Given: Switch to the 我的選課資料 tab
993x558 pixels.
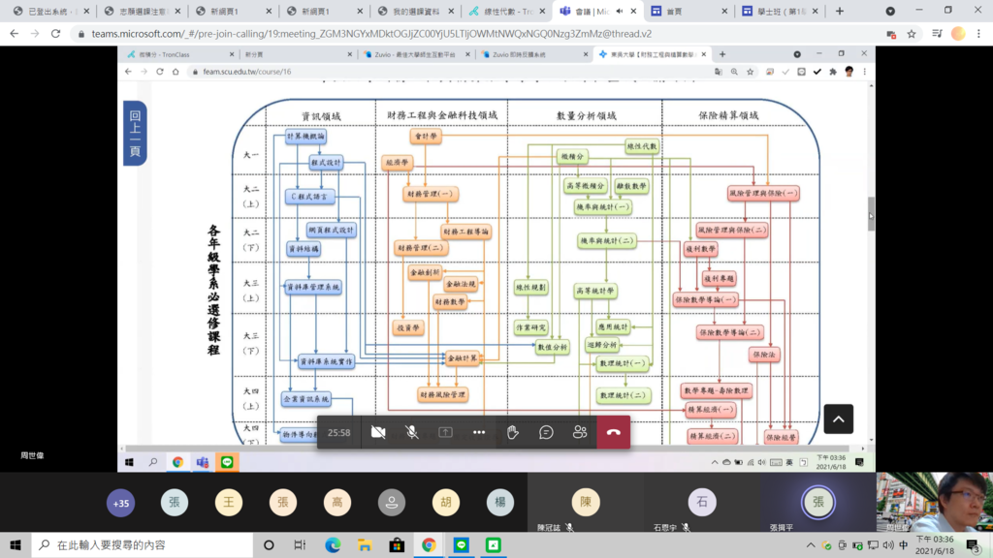Looking at the screenshot, I should pos(415,12).
